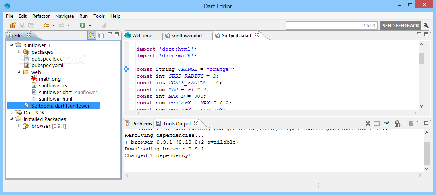Click the Dart Editor logo in title bar
This screenshot has width=436, height=195.
point(8,6)
